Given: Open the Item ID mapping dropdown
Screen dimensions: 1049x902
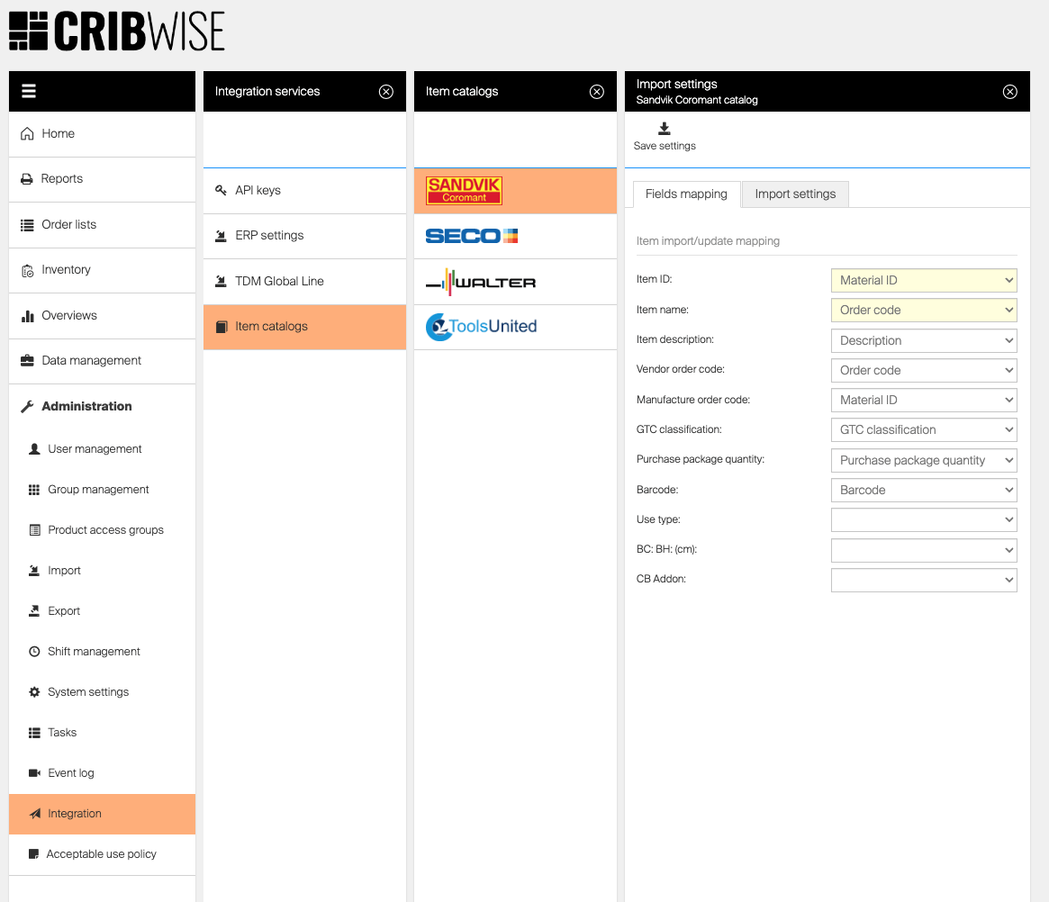Looking at the screenshot, I should pyautogui.click(x=923, y=280).
